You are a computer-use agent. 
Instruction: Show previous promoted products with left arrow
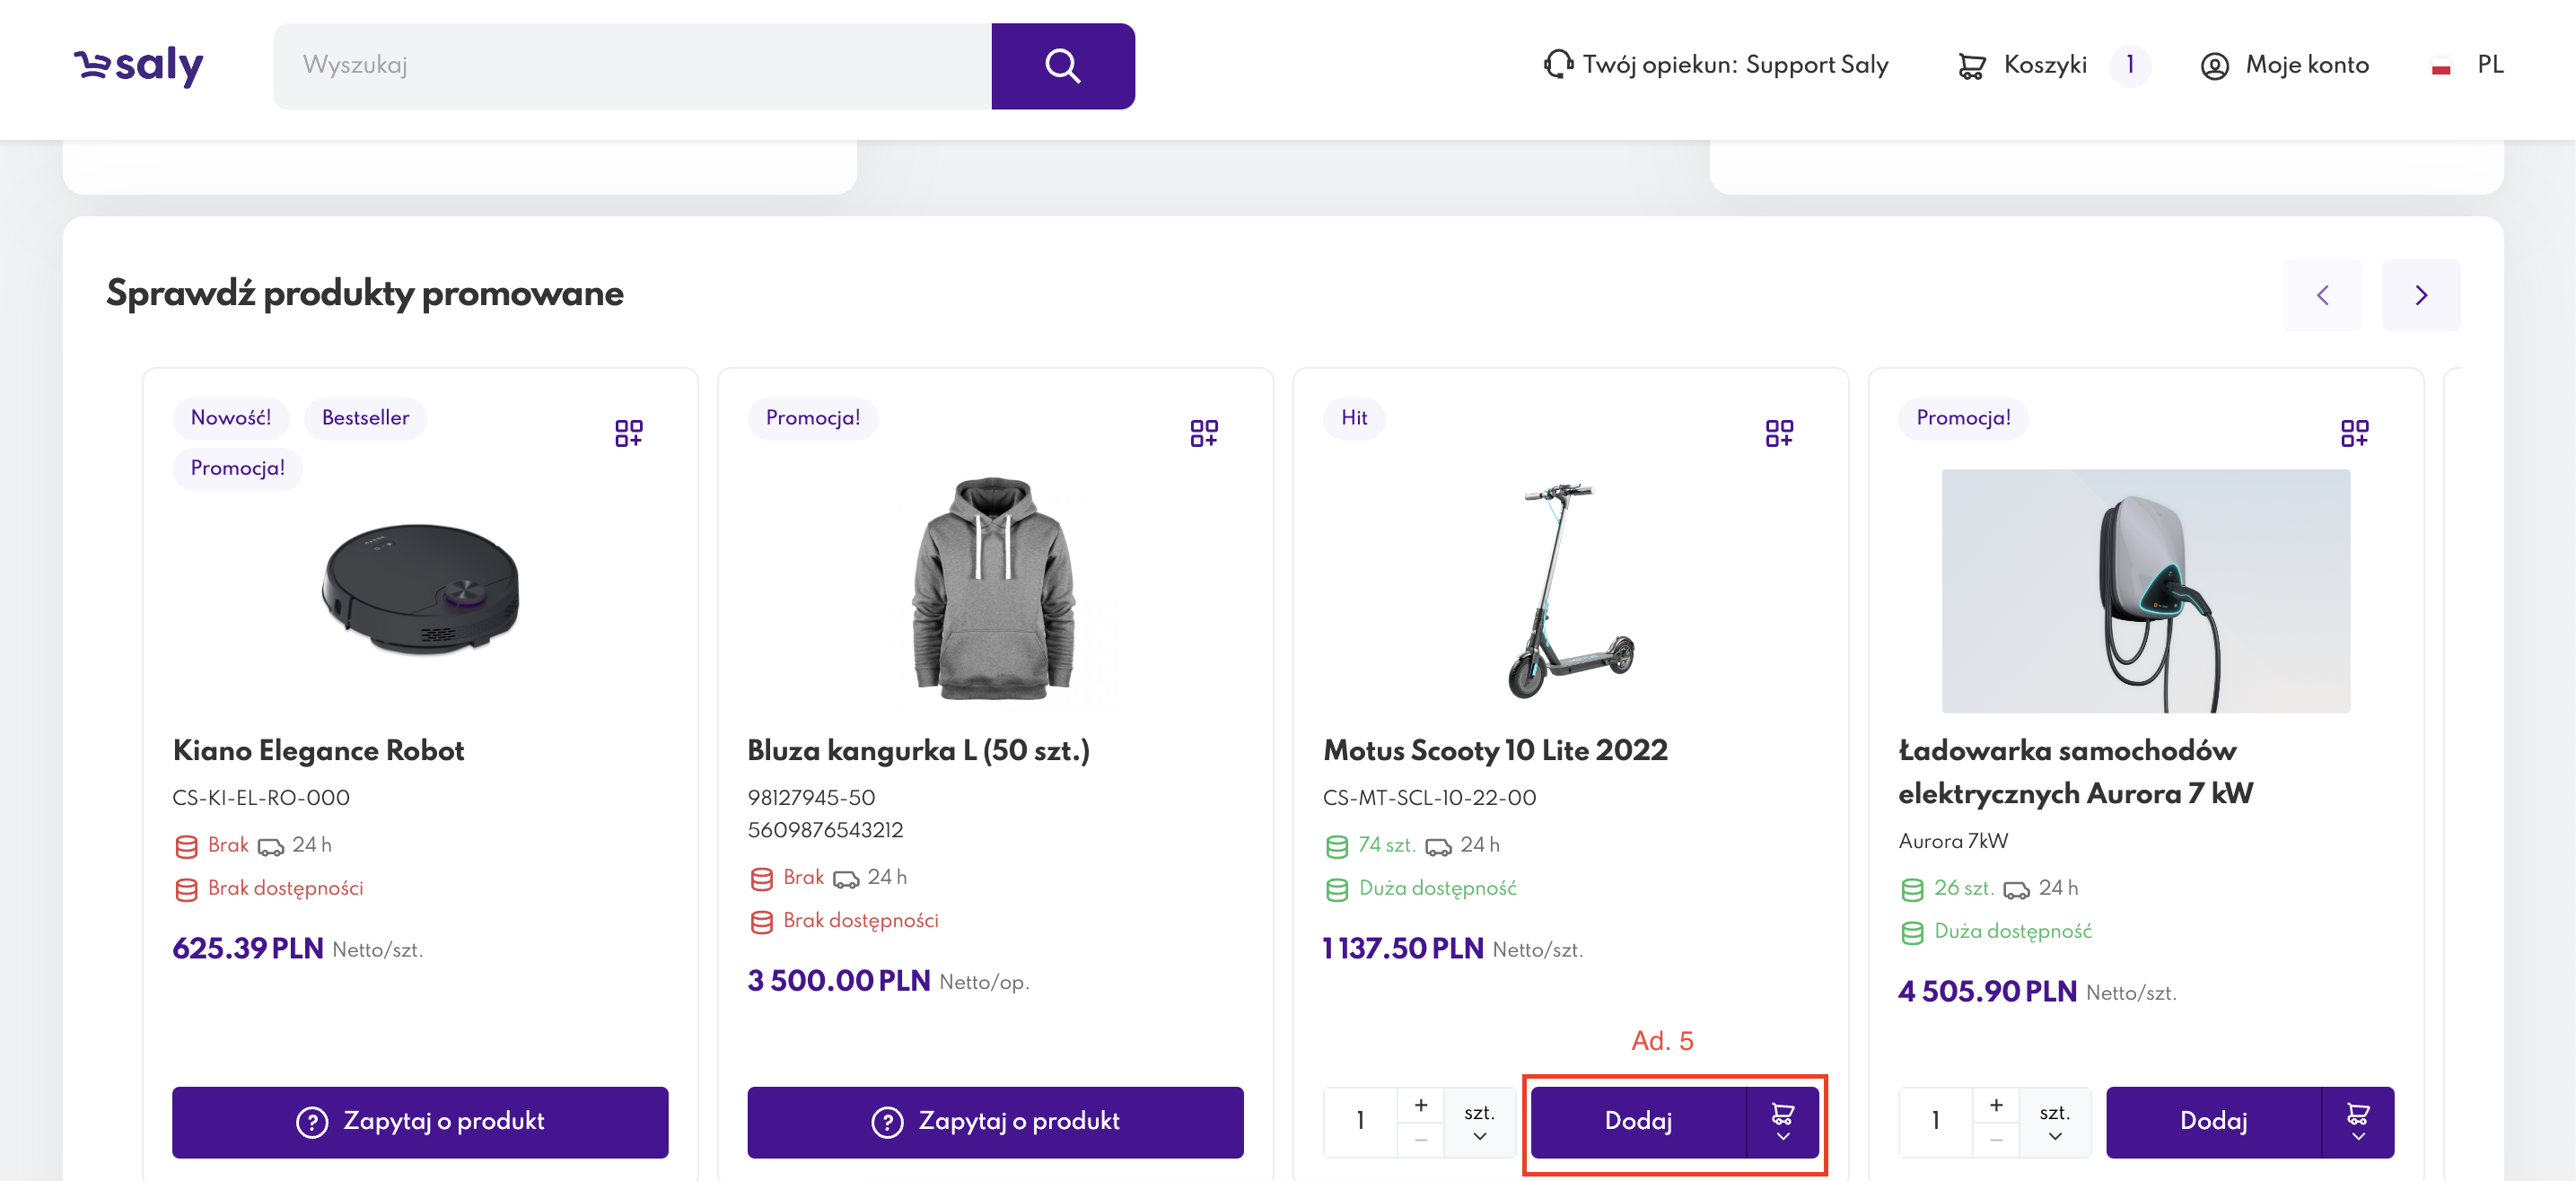pos(2322,295)
